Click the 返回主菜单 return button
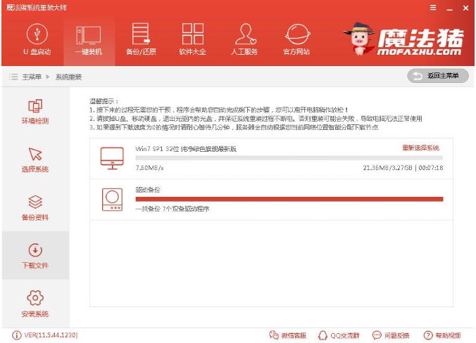This screenshot has width=476, height=343. (x=438, y=76)
